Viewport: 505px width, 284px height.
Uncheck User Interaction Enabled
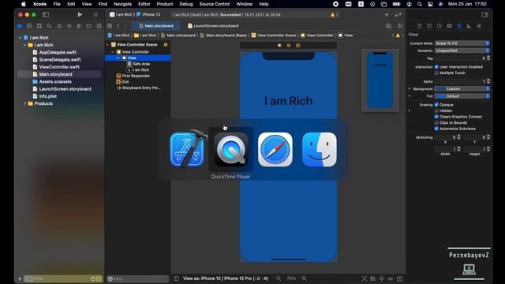(x=436, y=67)
